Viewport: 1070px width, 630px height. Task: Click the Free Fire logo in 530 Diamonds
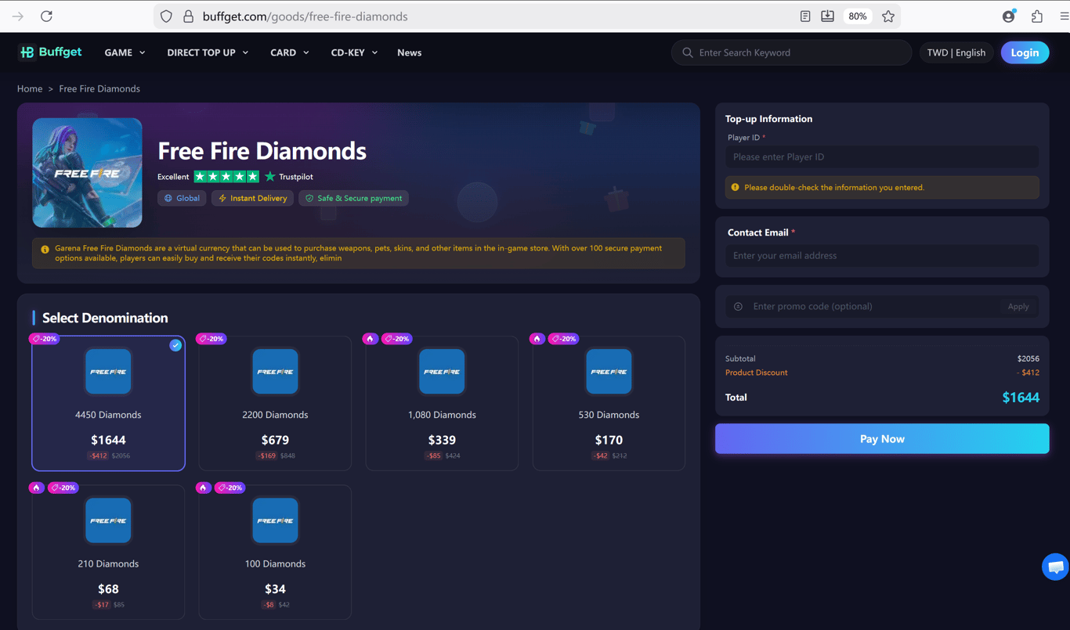(609, 372)
